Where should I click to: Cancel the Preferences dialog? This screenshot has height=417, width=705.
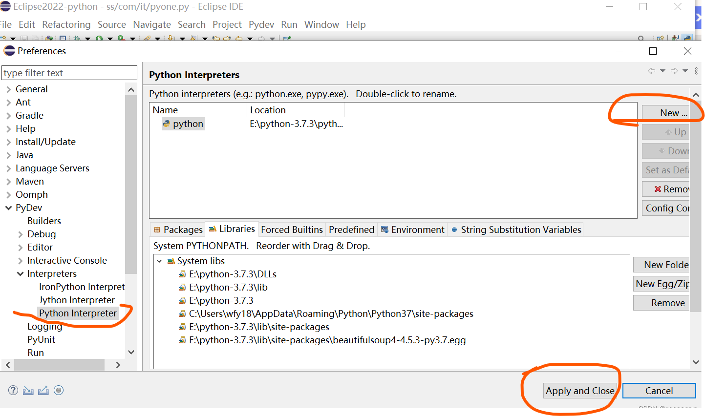pos(659,391)
